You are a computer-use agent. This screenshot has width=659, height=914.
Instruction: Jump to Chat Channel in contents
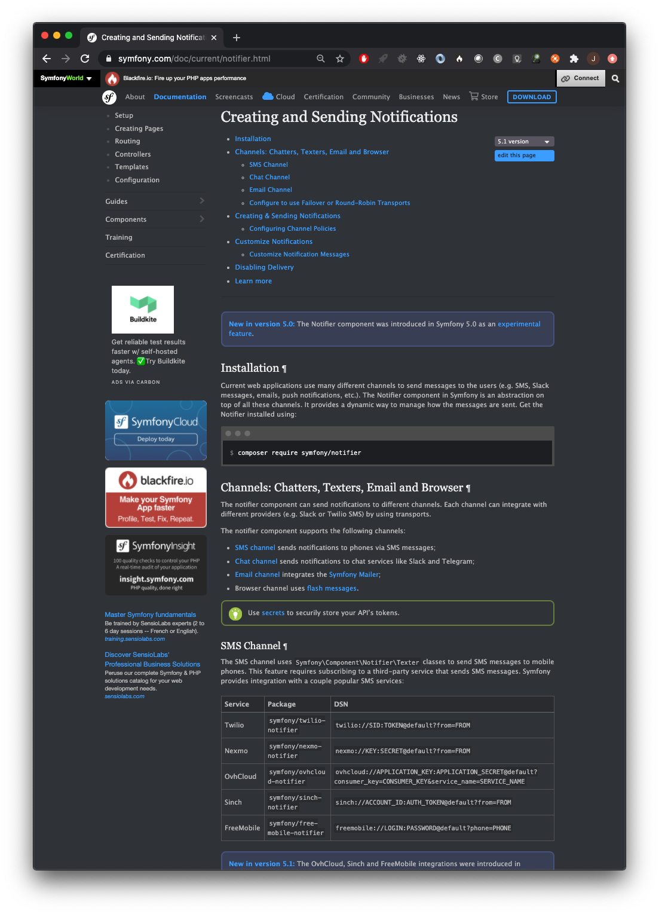click(269, 177)
